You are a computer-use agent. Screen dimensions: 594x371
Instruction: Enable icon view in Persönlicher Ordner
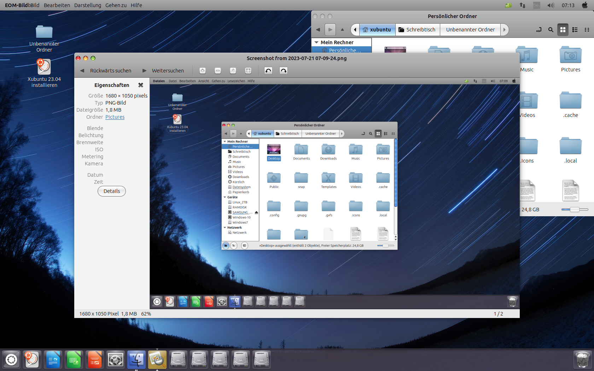(x=563, y=30)
